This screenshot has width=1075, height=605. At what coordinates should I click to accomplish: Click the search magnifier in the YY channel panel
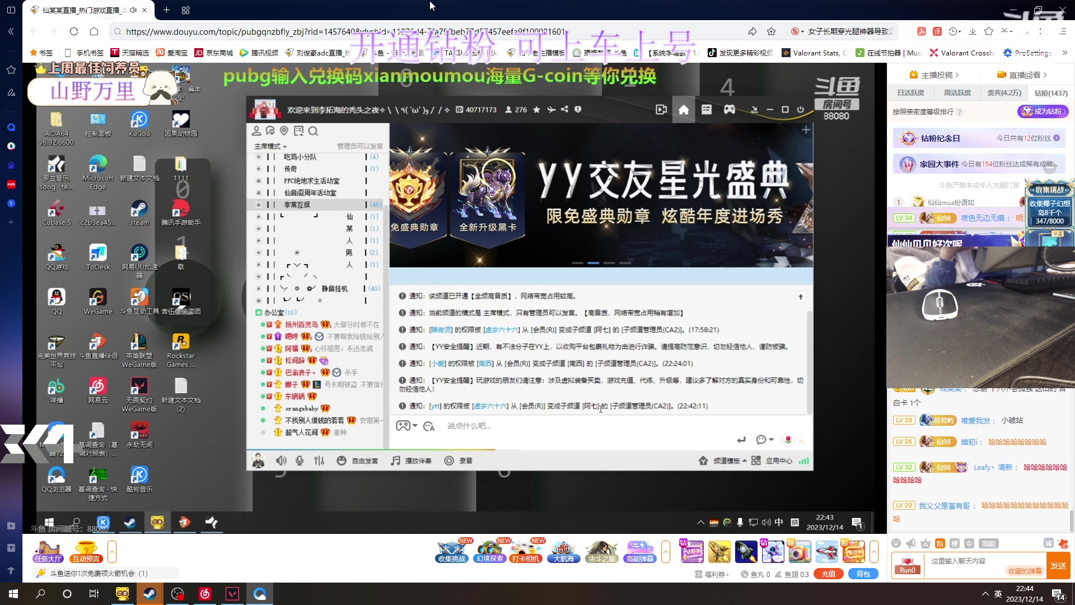(x=314, y=131)
